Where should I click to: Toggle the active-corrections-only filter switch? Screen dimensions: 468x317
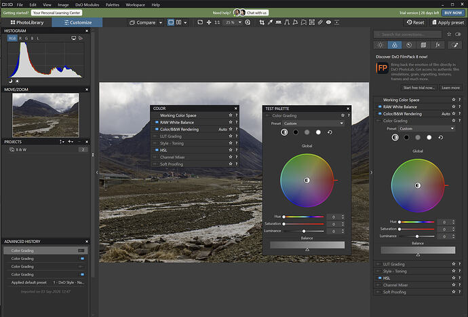[x=458, y=35]
